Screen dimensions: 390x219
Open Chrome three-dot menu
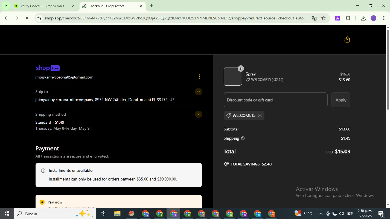point(384,18)
